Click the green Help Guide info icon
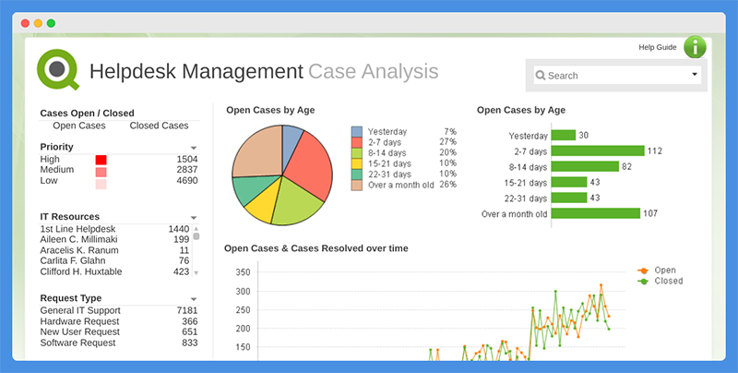Viewport: 738px width, 373px height. (x=695, y=47)
